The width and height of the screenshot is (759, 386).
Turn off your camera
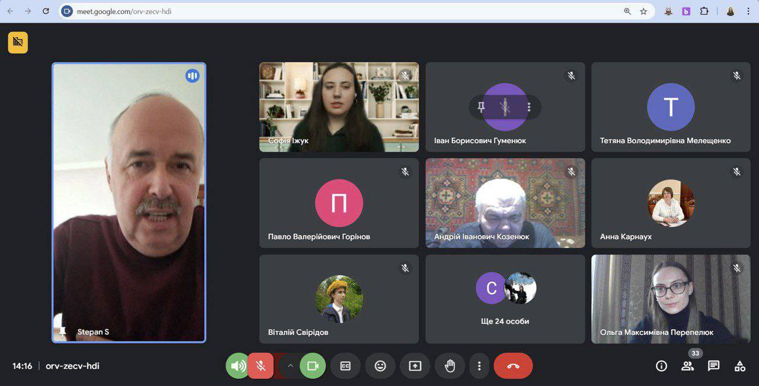pyautogui.click(x=312, y=366)
